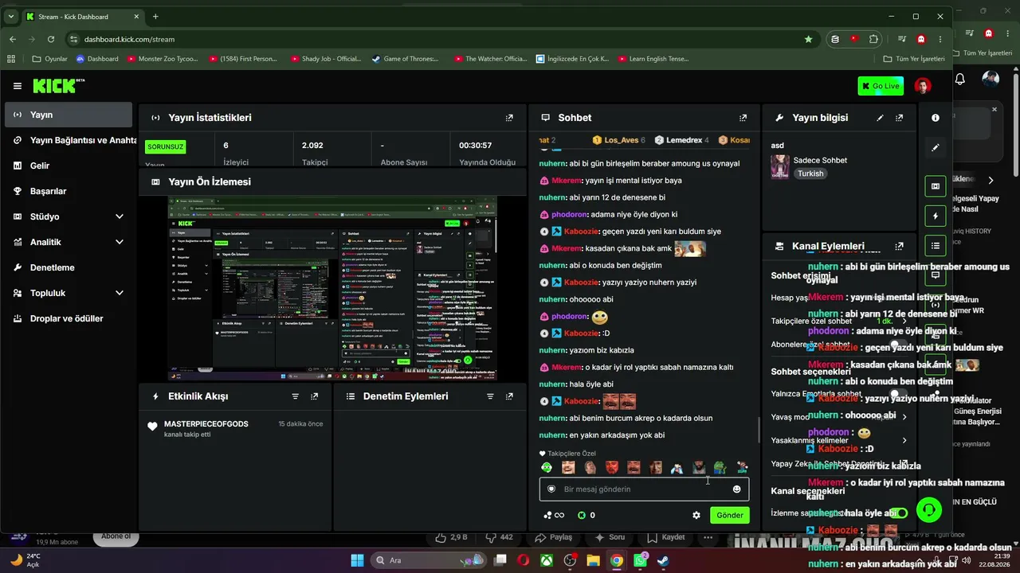1020x573 pixels.
Task: Bookmark this page with star icon
Action: (809, 39)
